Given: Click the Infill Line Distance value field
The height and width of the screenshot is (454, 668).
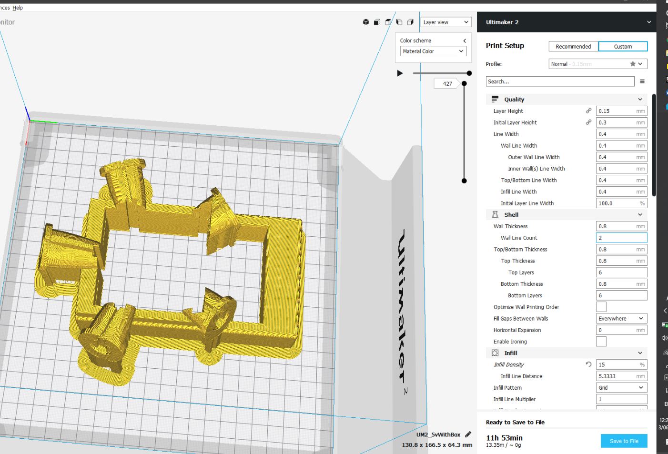Looking at the screenshot, I should click(621, 376).
